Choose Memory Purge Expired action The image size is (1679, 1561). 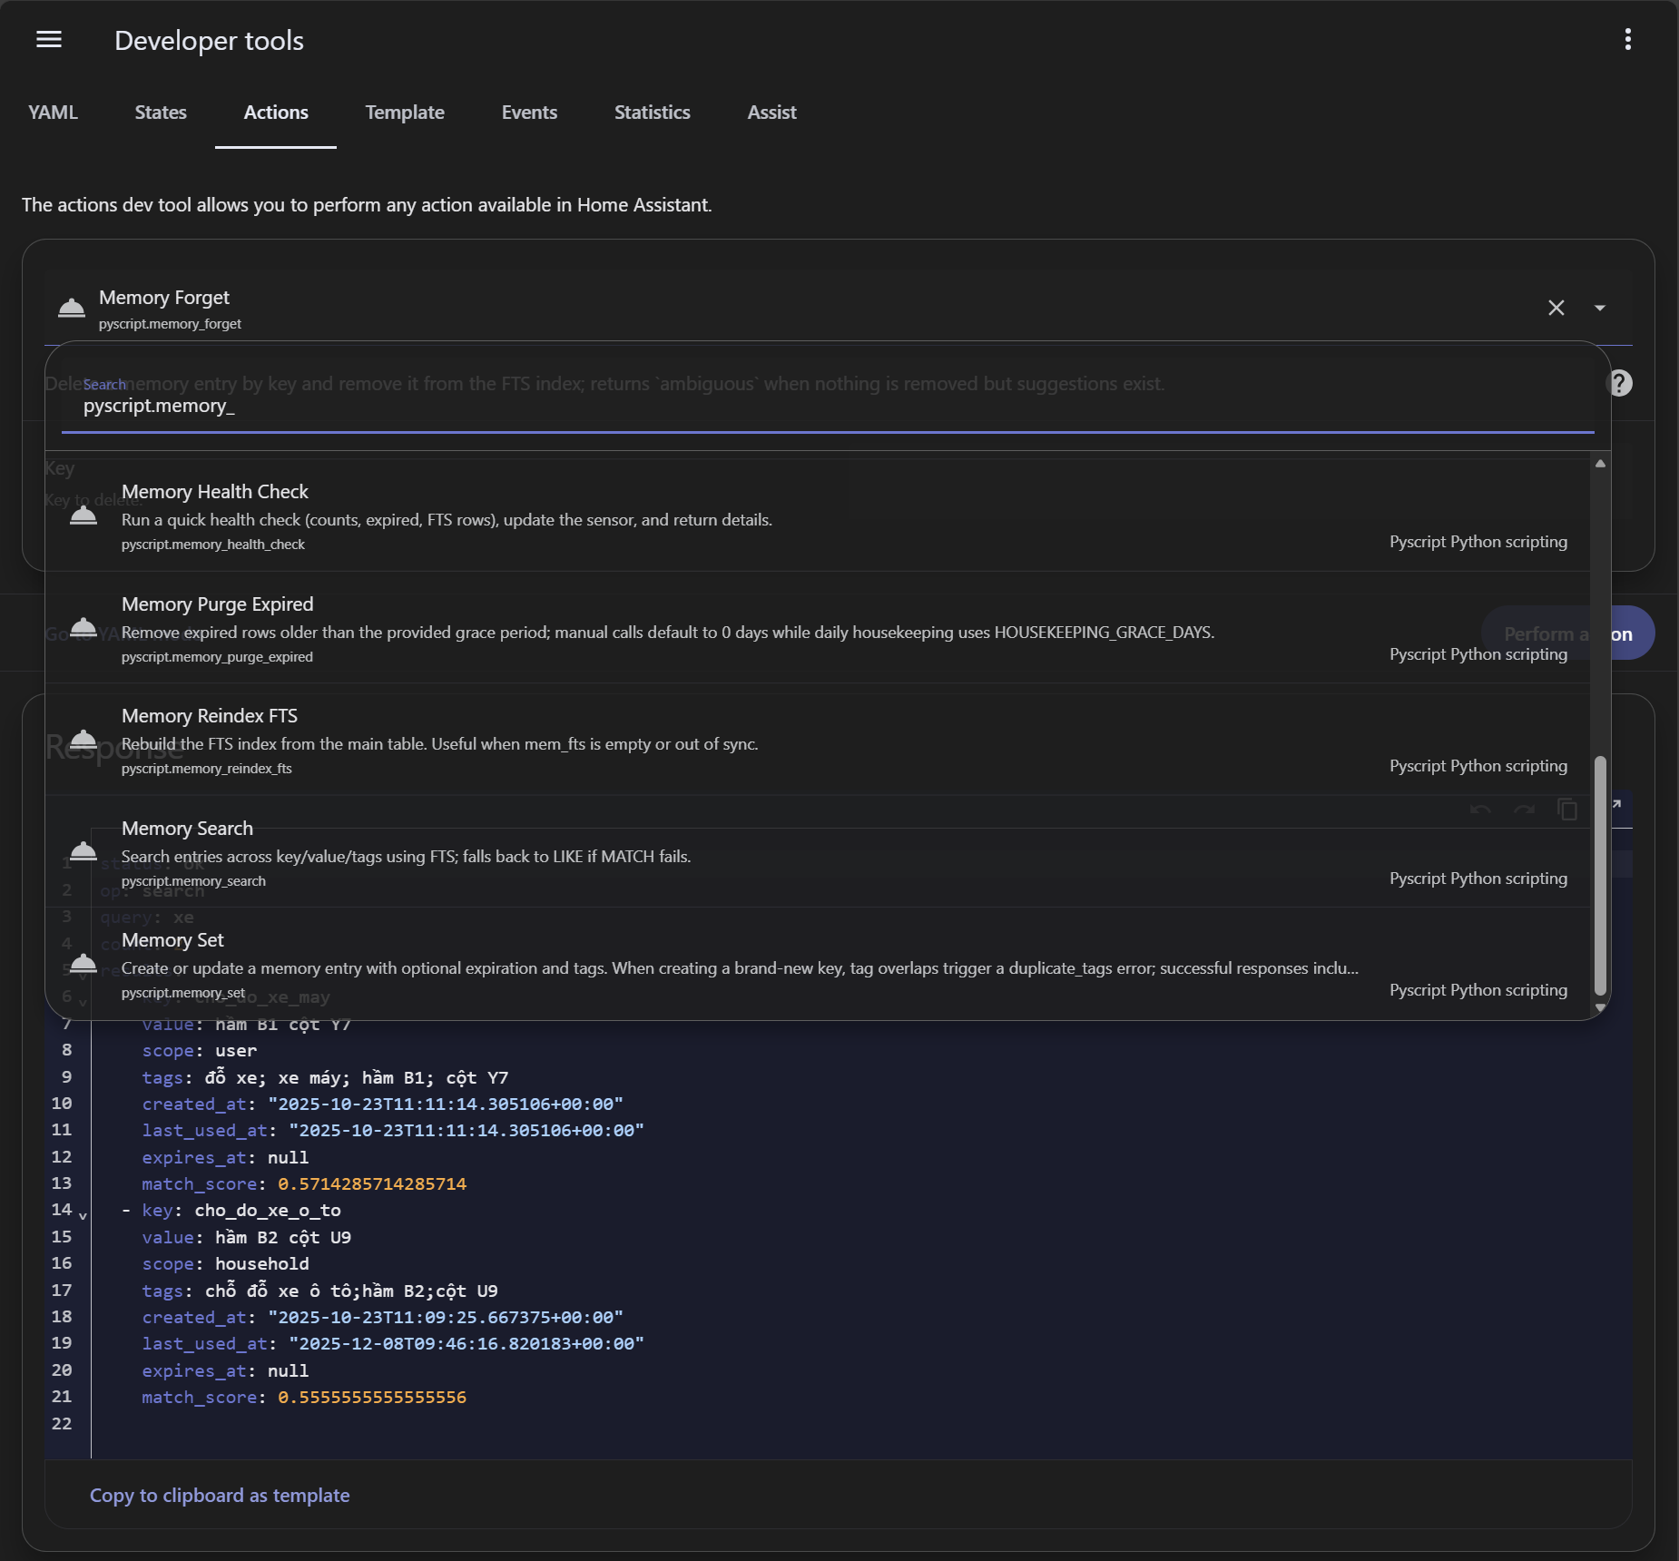coord(218,604)
